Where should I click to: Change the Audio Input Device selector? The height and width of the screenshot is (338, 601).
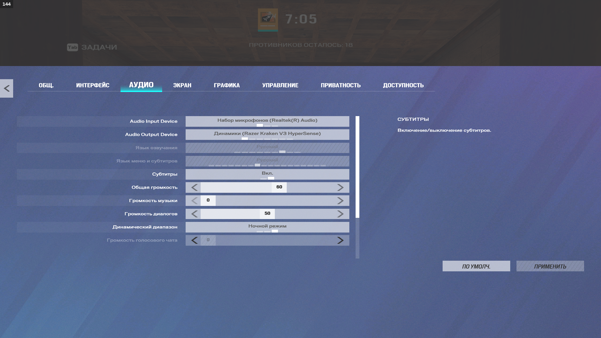point(267,121)
